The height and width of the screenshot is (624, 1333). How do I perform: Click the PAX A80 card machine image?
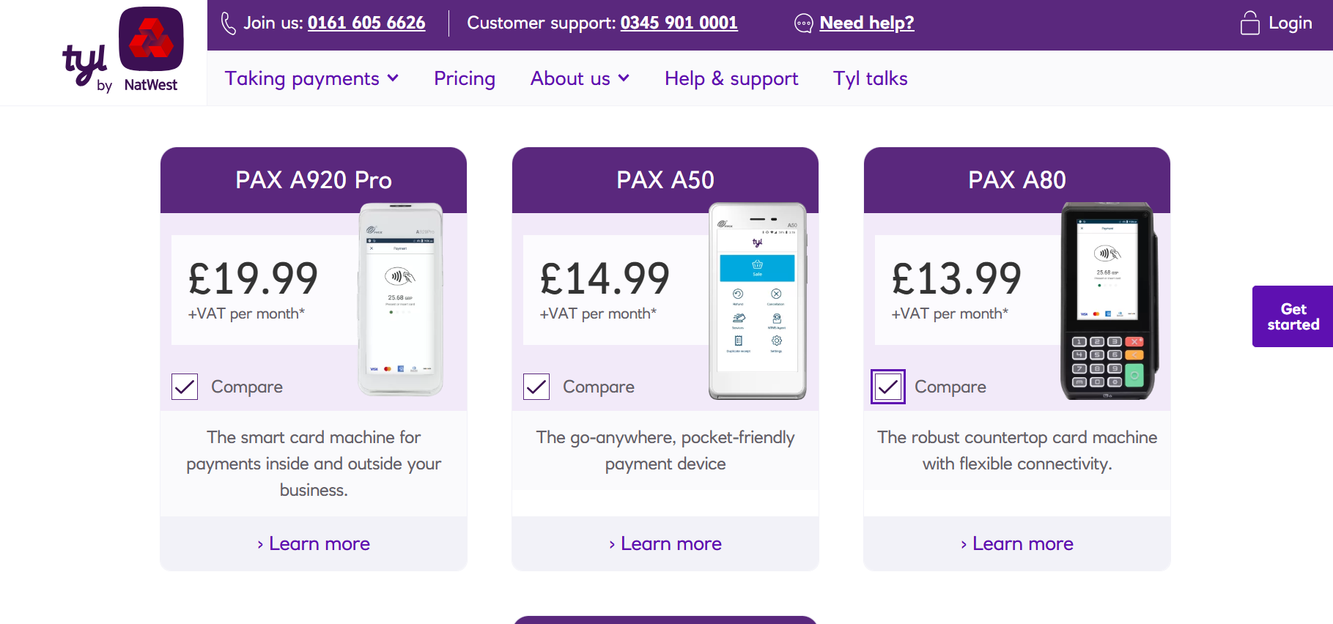coord(1109,301)
